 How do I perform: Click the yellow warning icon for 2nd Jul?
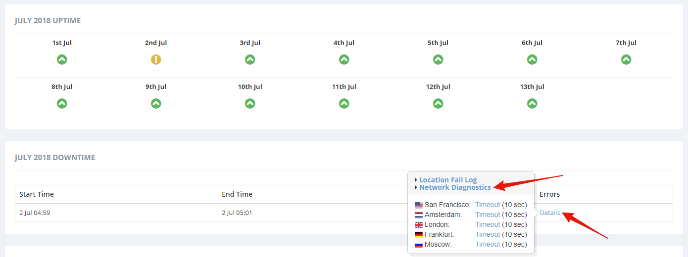[x=156, y=59]
